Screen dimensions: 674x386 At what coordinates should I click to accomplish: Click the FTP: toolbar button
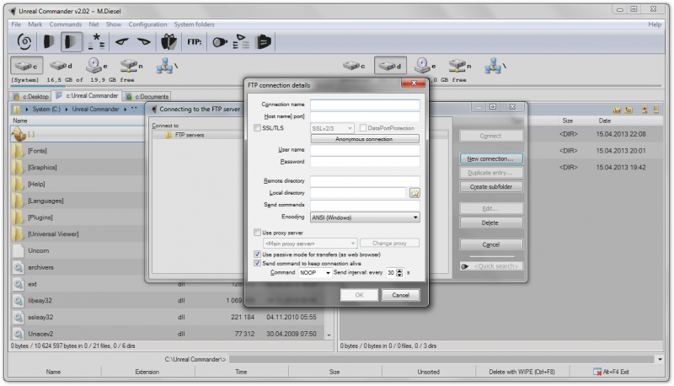(x=195, y=41)
